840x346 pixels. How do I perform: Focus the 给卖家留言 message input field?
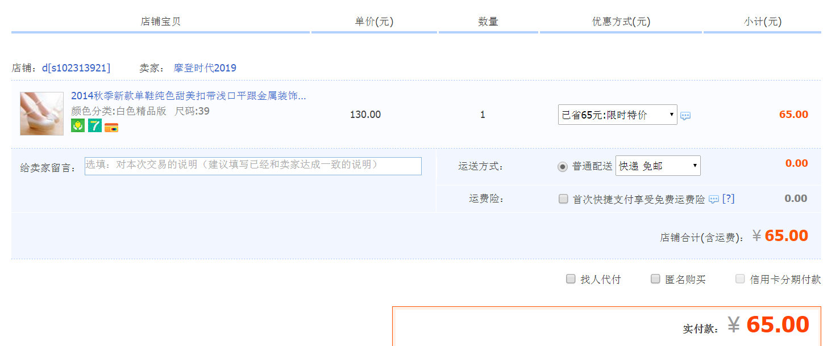click(253, 166)
